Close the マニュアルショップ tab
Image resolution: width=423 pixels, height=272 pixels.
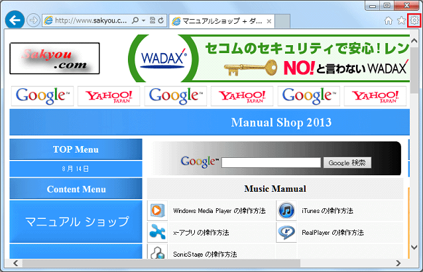coord(269,21)
